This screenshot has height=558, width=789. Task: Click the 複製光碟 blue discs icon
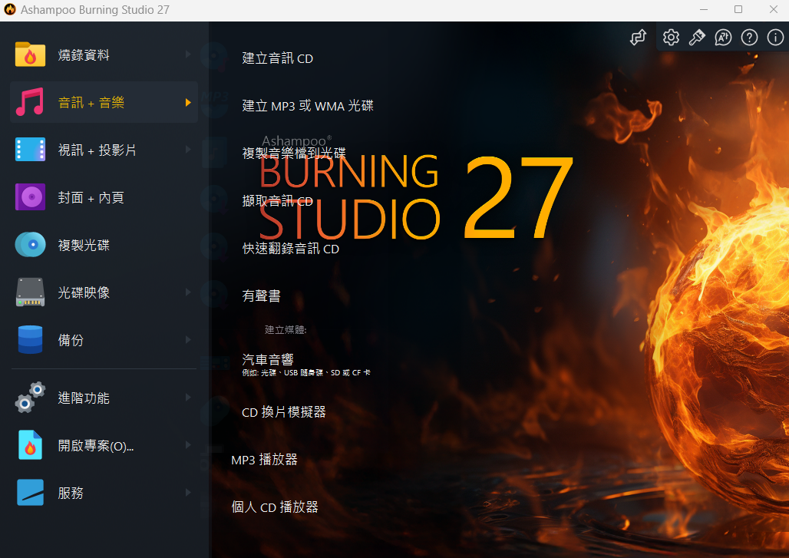click(x=30, y=245)
